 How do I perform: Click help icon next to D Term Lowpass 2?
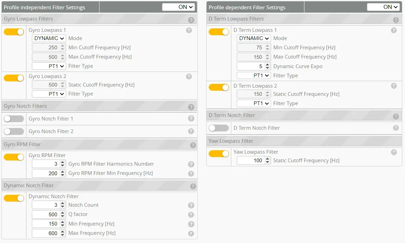pos(394,86)
